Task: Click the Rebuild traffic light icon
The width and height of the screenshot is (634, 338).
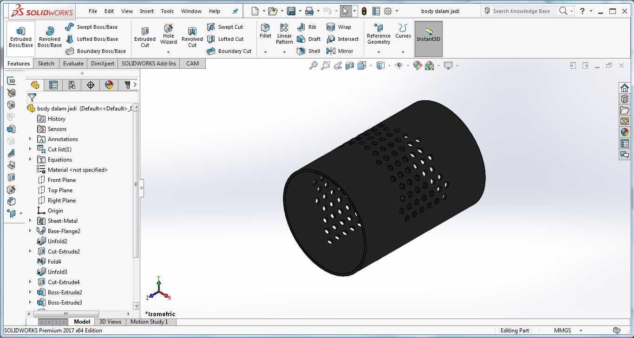Action: click(x=364, y=11)
